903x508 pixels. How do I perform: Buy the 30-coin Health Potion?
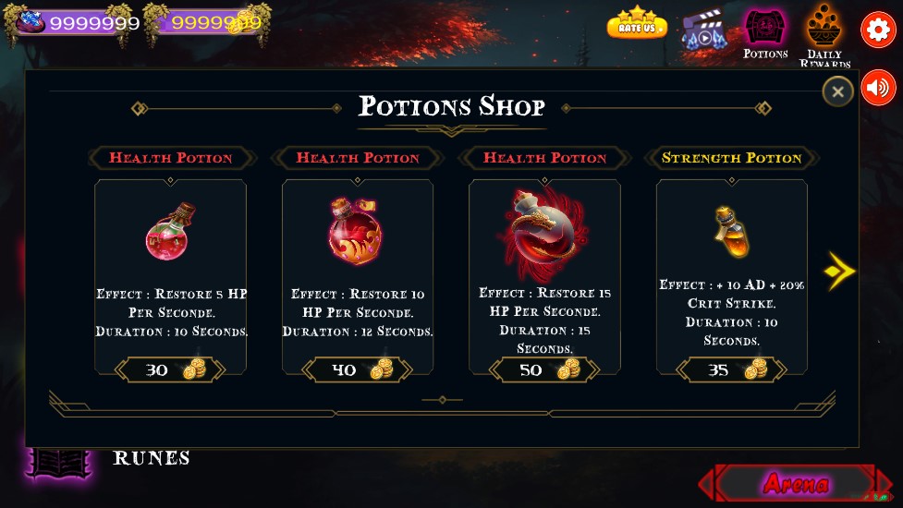(x=170, y=369)
